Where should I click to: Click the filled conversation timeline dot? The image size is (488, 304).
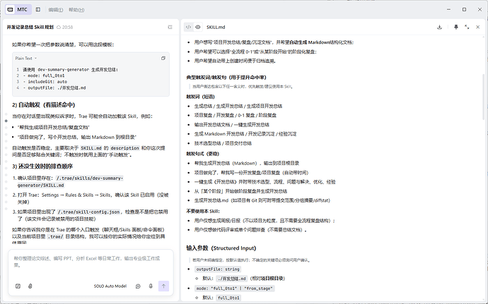point(6,121)
